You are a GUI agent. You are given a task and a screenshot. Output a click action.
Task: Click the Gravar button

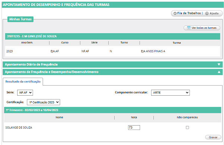tap(213, 137)
